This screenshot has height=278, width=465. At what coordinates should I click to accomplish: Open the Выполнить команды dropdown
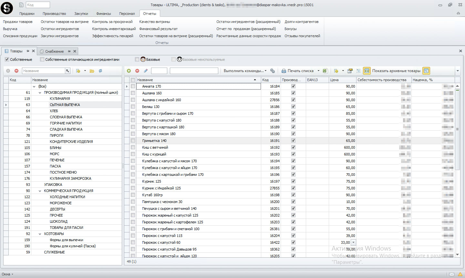click(x=245, y=71)
